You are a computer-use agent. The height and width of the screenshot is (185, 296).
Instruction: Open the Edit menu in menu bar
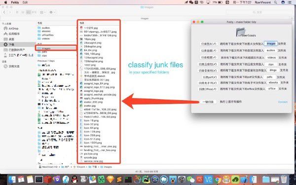tap(25, 2)
